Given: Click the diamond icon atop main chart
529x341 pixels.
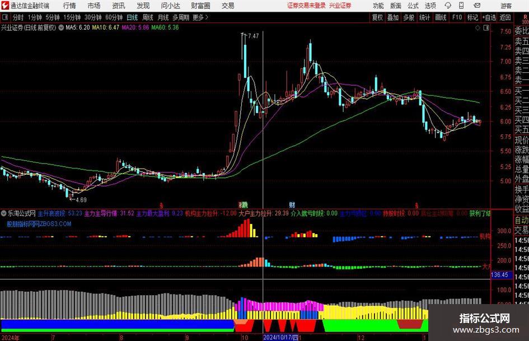Looking at the screenshot, I should 477,27.
